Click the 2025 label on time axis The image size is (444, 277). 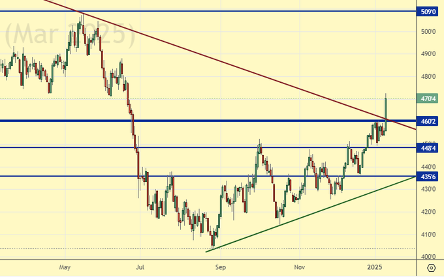click(374, 267)
